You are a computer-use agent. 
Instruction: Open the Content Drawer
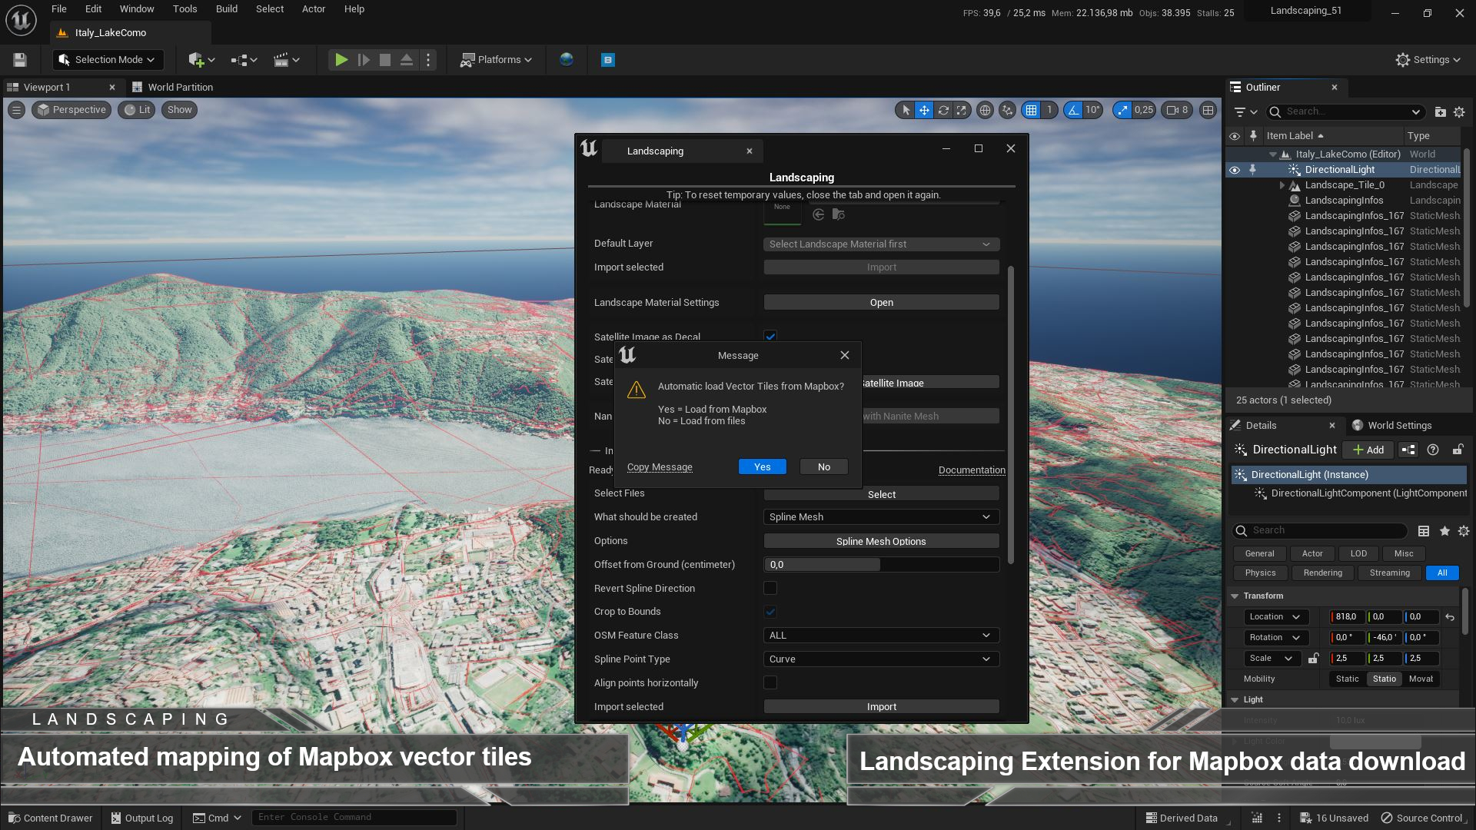point(49,818)
